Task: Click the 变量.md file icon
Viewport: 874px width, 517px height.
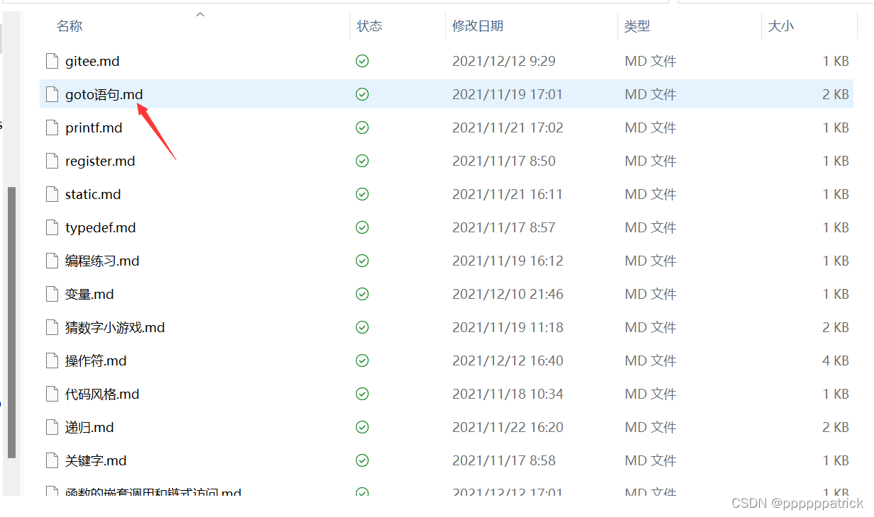Action: 51,294
